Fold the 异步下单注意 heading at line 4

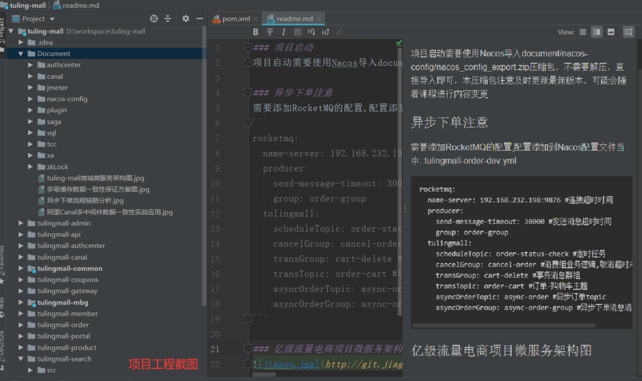tap(247, 93)
